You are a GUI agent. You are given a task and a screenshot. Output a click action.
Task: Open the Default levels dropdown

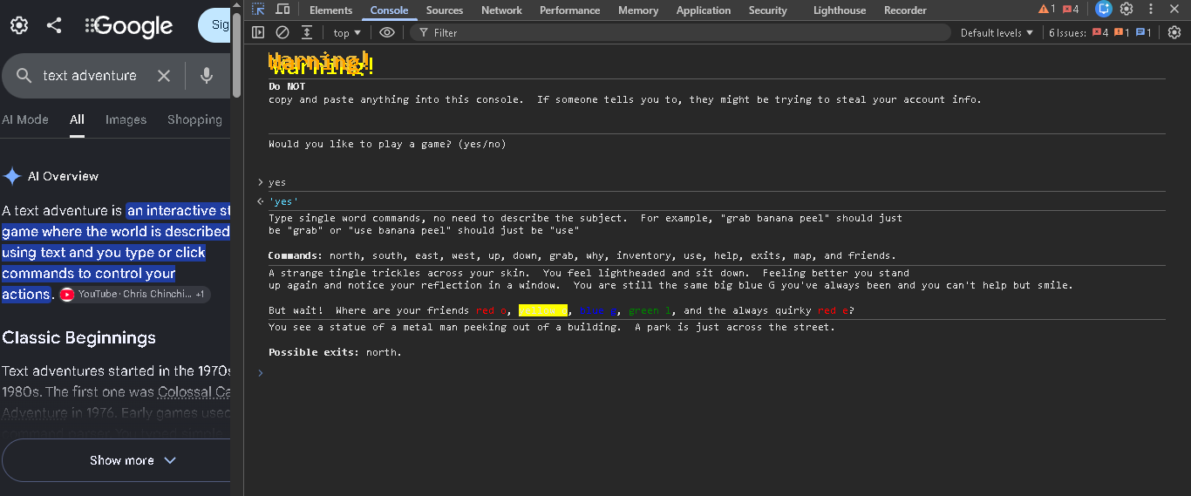point(997,32)
